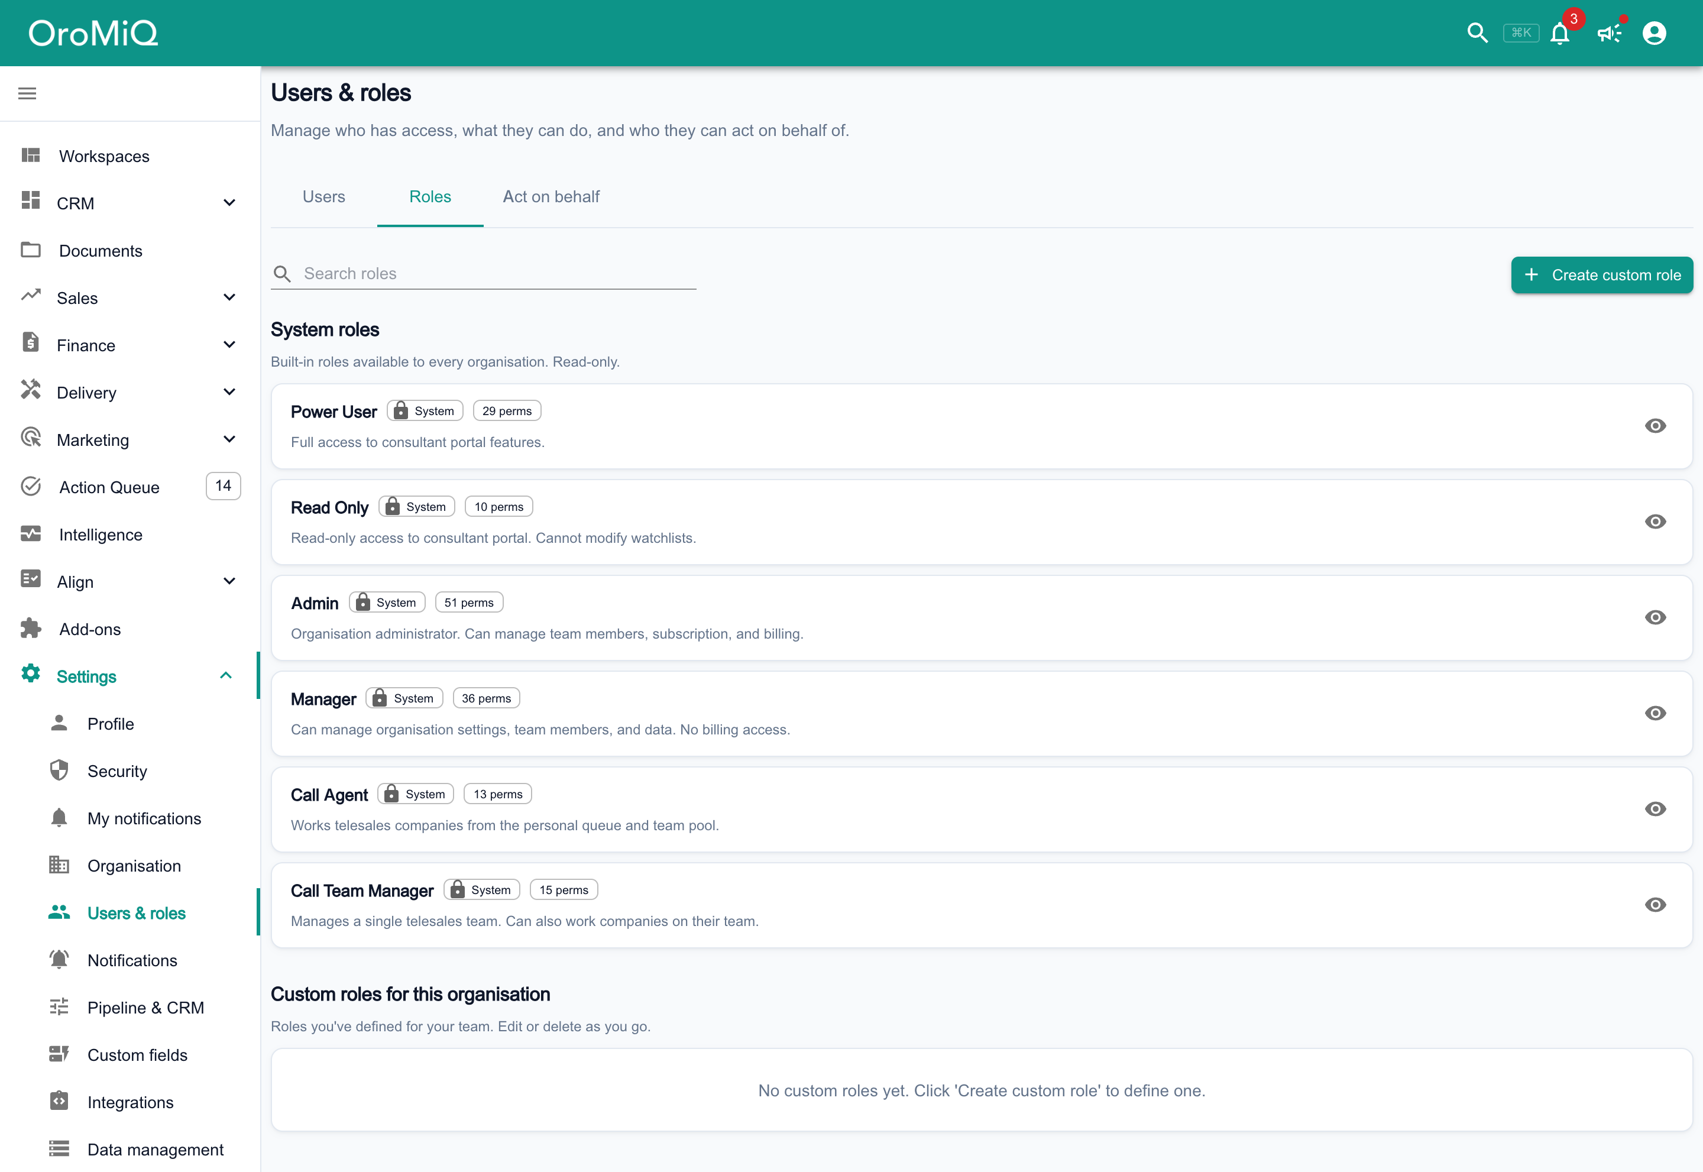Open the announcements megaphone icon
The image size is (1703, 1172).
point(1608,33)
